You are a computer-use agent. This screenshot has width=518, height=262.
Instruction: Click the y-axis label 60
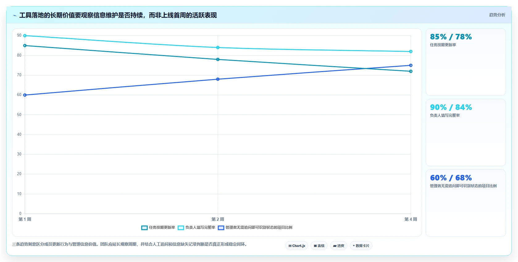click(19, 95)
